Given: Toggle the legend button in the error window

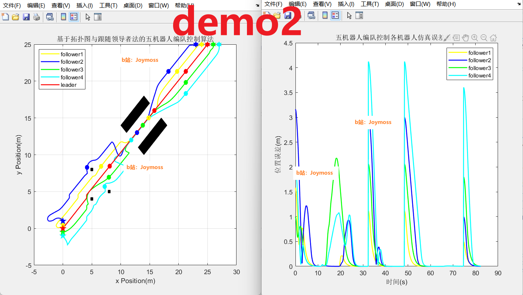Looking at the screenshot, I should coord(335,15).
